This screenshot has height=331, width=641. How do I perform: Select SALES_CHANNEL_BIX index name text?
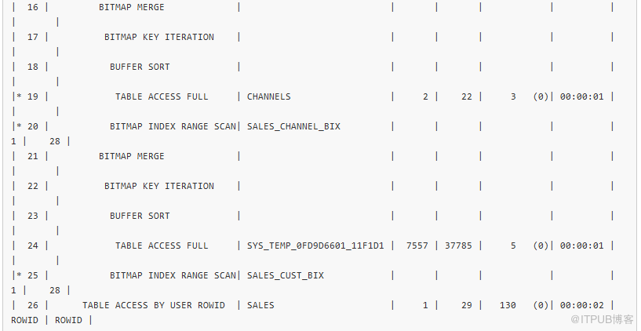[x=293, y=127]
